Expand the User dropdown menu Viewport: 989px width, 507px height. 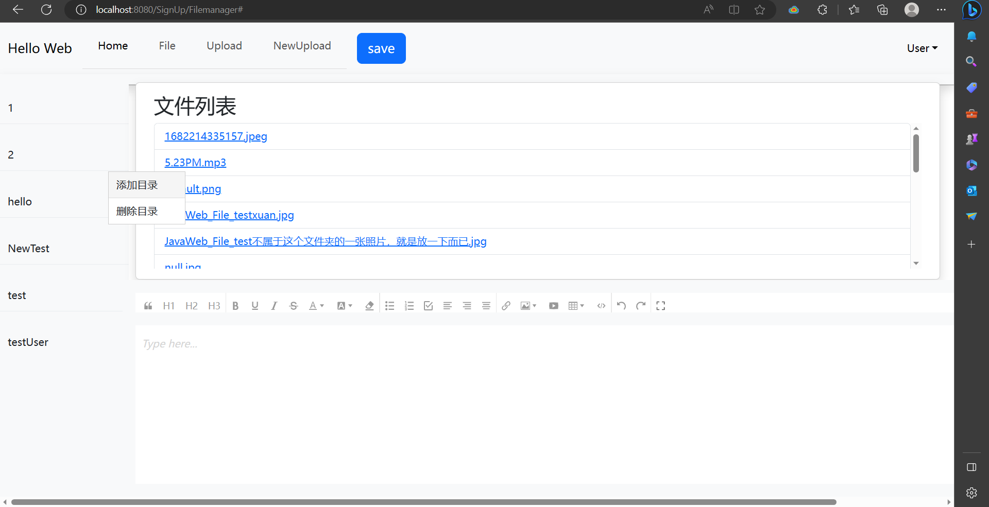pos(922,48)
